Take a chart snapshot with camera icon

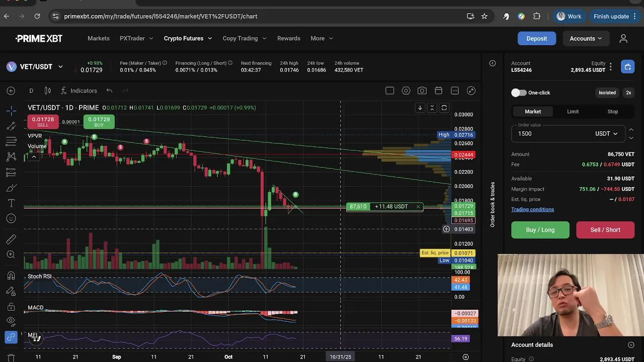(422, 90)
